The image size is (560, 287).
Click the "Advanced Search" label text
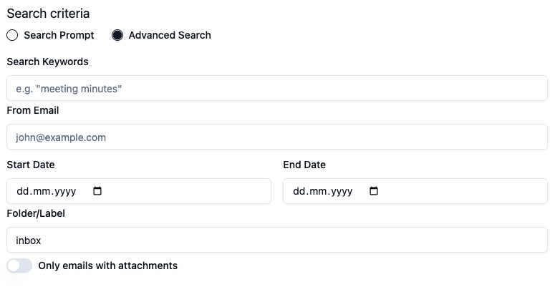coord(170,35)
